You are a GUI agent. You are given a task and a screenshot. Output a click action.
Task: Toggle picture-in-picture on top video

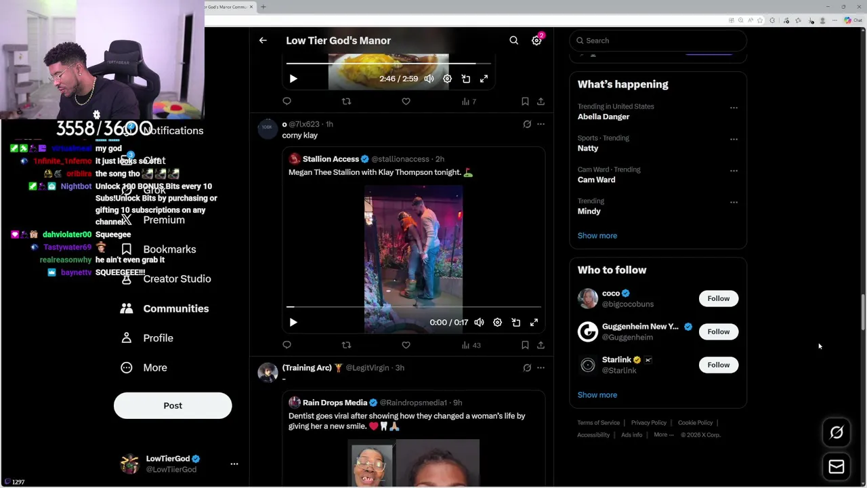pos(466,79)
